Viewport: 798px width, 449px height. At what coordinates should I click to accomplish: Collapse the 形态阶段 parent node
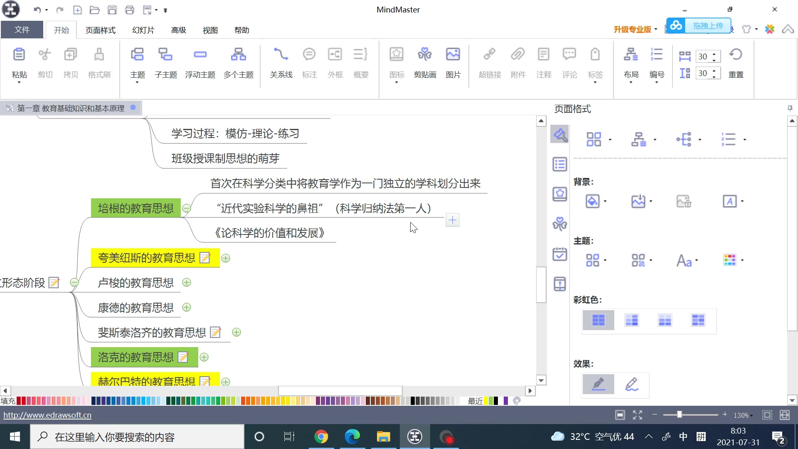[74, 283]
